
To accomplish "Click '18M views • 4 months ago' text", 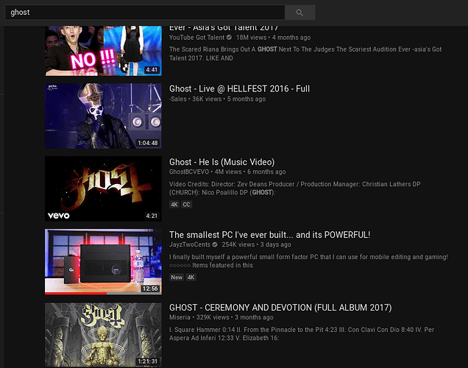I will click(274, 38).
